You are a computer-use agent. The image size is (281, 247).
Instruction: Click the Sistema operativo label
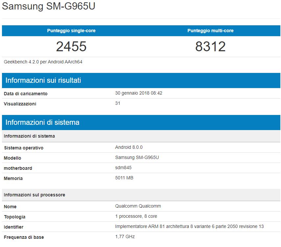[x=24, y=148]
